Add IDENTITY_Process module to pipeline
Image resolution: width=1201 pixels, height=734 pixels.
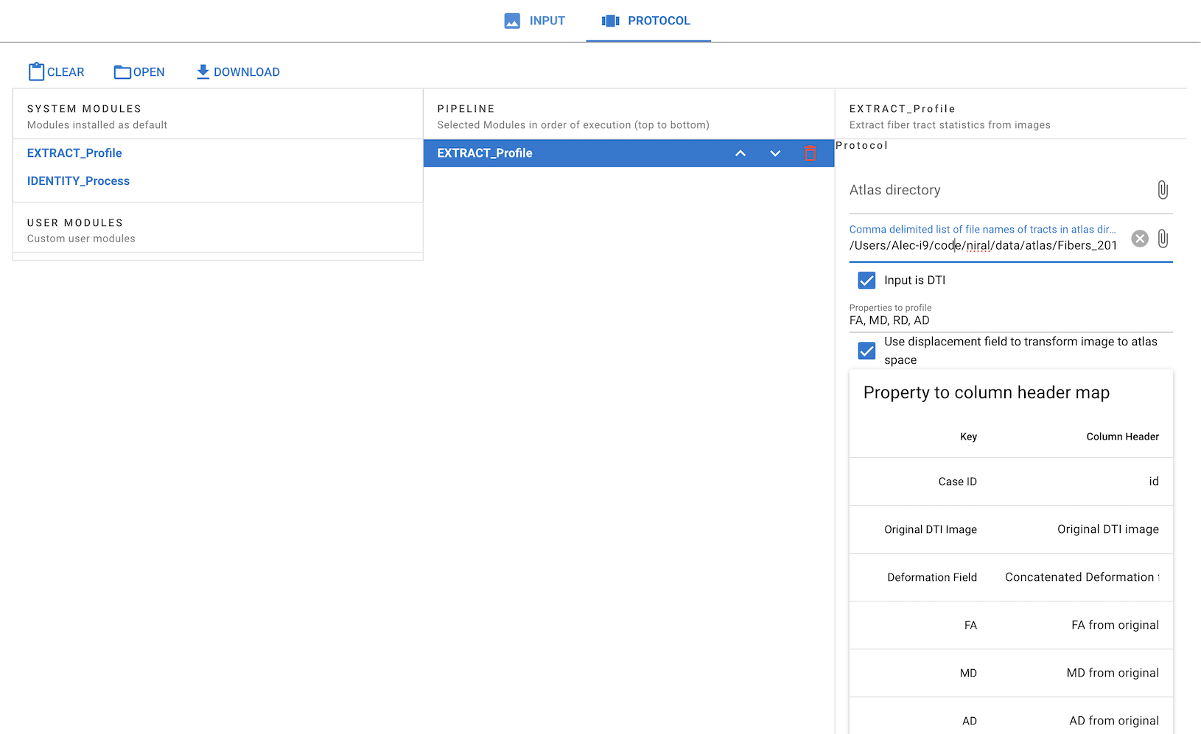point(78,181)
